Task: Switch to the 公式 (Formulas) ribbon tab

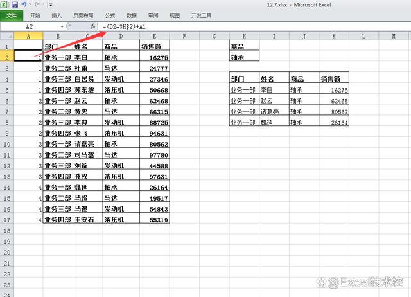Action: [110, 15]
